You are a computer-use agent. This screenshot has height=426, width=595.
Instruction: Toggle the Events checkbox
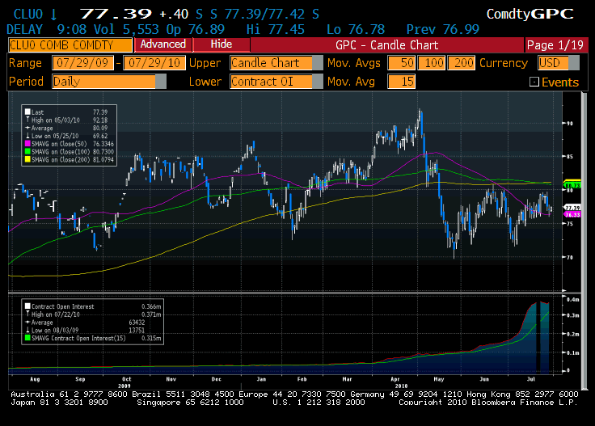[534, 82]
